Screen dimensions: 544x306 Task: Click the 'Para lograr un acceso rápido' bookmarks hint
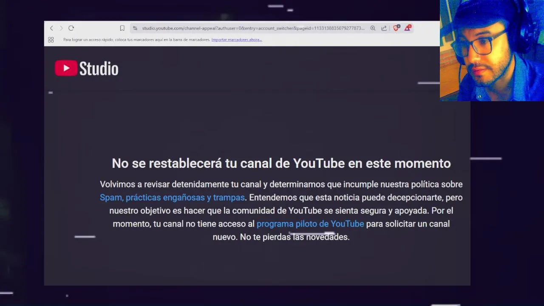click(137, 40)
